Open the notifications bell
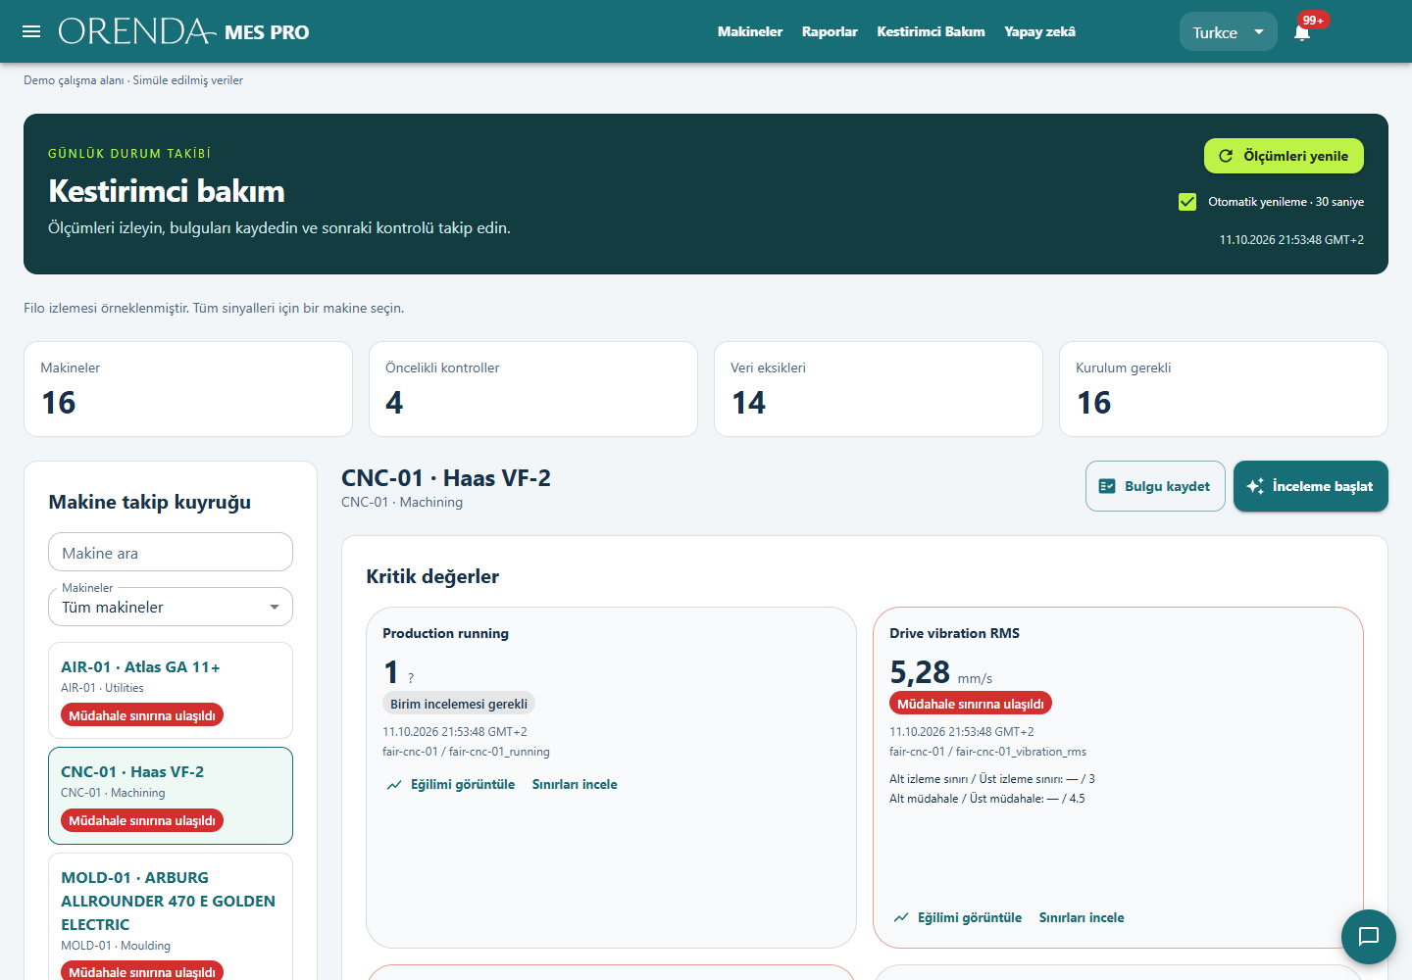1412x980 pixels. [1302, 32]
